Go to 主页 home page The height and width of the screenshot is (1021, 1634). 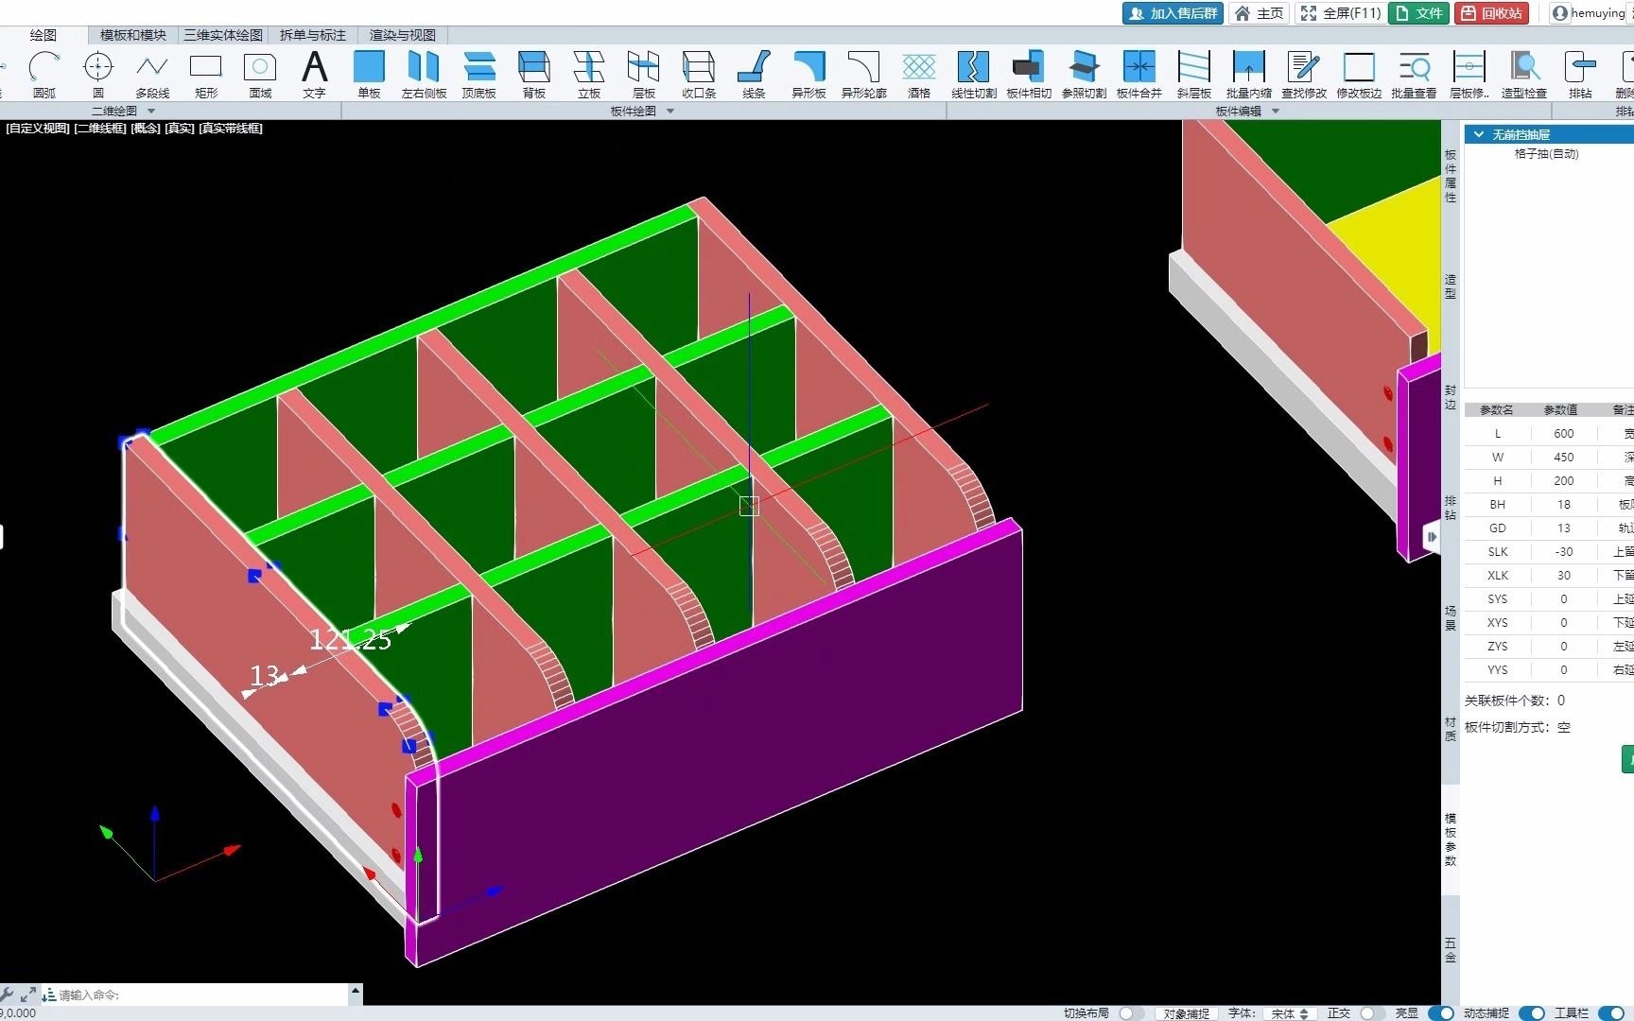tap(1260, 13)
